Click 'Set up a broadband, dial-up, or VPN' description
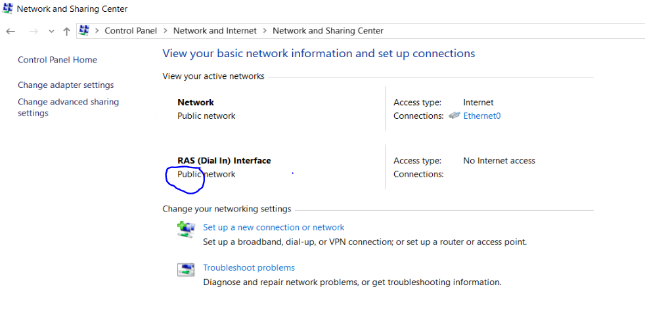 point(365,242)
